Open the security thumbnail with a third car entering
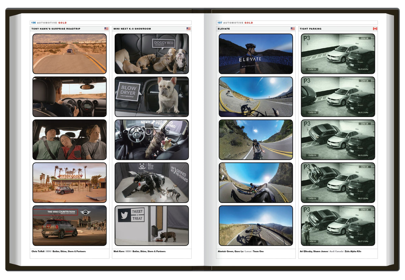This screenshot has height=280, width=405. (x=338, y=97)
